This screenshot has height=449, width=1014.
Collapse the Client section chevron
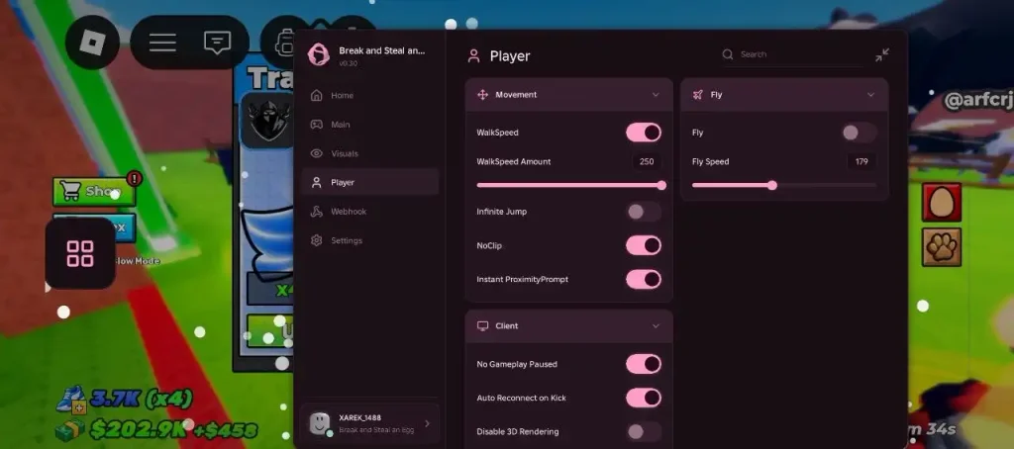pyautogui.click(x=656, y=326)
